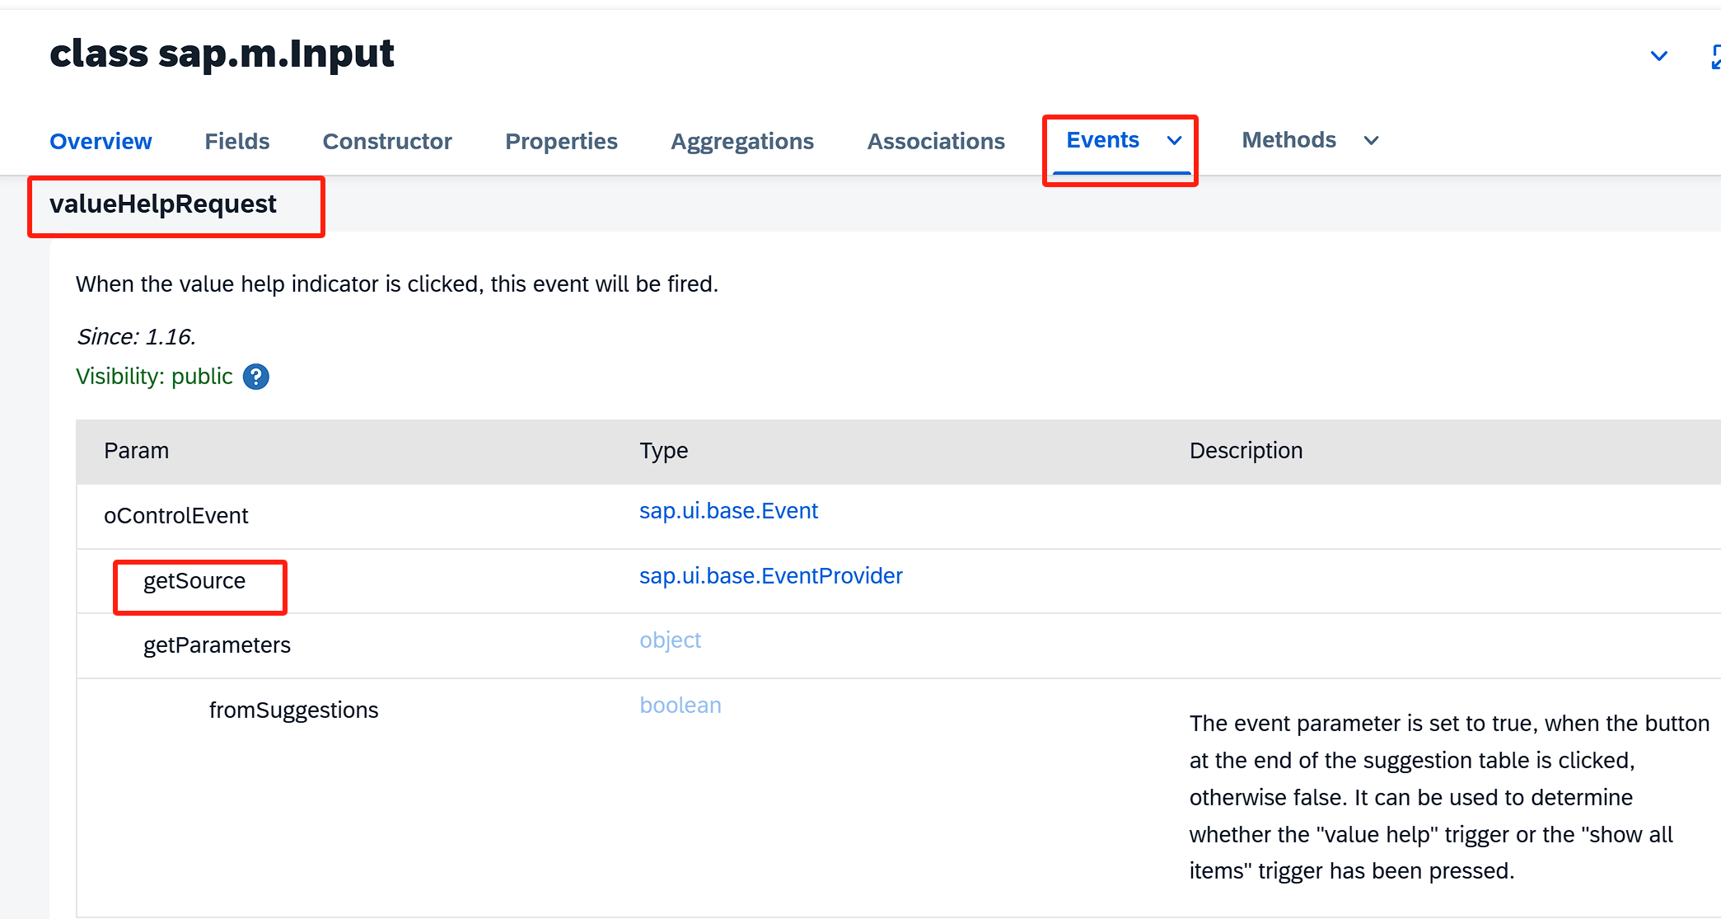
Task: Select the Aggregations tab
Action: pyautogui.click(x=741, y=141)
